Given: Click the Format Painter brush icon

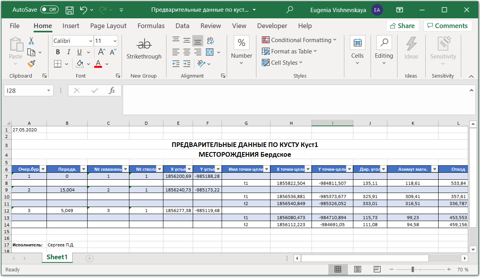Looking at the screenshot, I should click(x=31, y=64).
